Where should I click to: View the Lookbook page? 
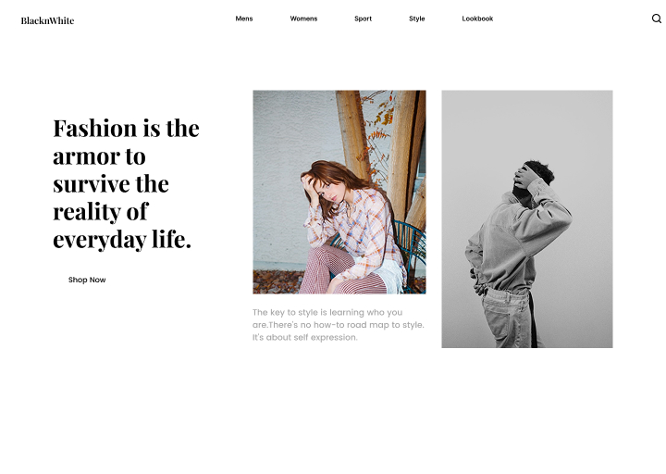tap(477, 19)
